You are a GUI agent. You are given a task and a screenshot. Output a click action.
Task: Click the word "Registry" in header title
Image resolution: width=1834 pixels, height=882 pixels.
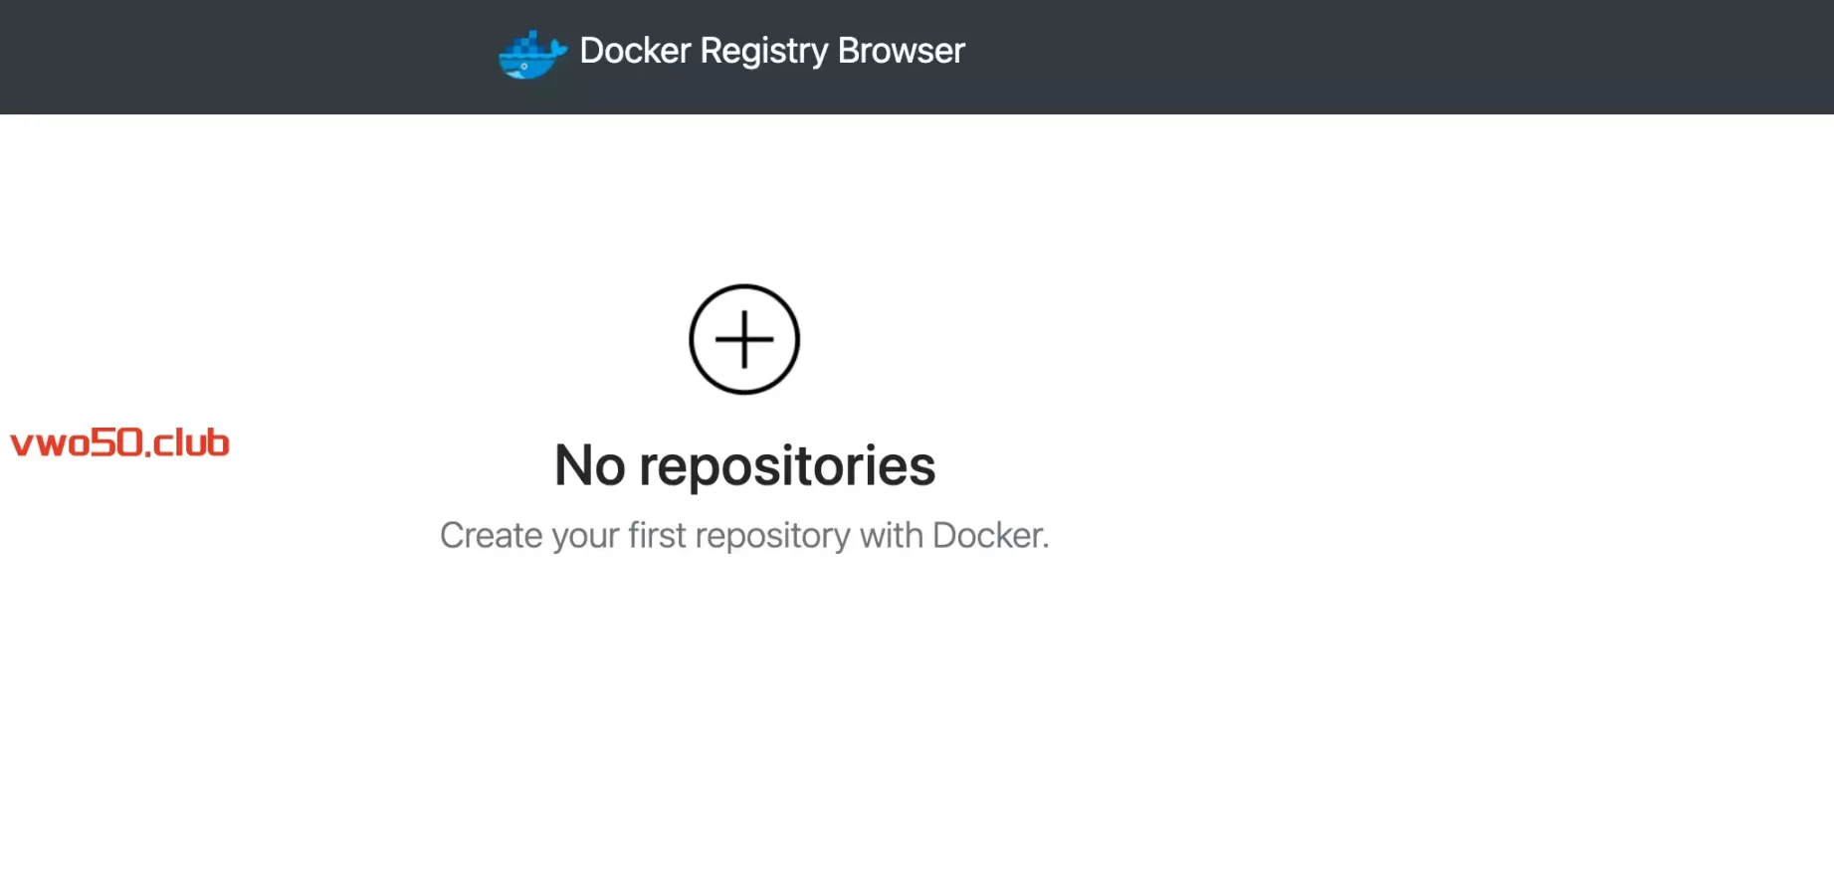763,51
